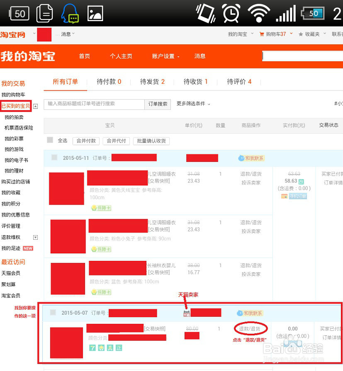Expand the 退款维权 dropdown arrow
The width and height of the screenshot is (343, 371).
click(35, 237)
